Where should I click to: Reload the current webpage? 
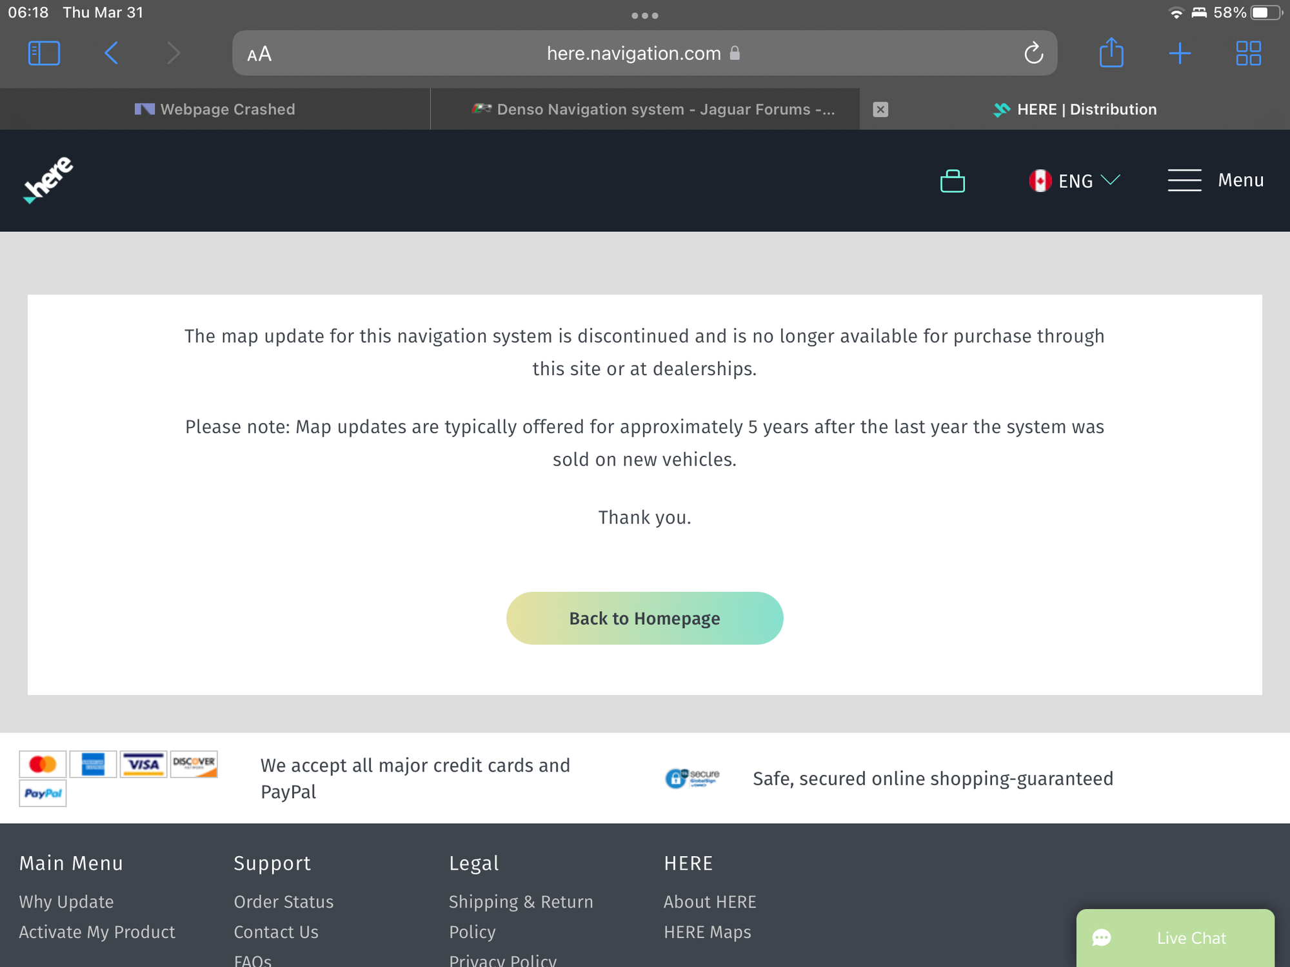[x=1033, y=53]
